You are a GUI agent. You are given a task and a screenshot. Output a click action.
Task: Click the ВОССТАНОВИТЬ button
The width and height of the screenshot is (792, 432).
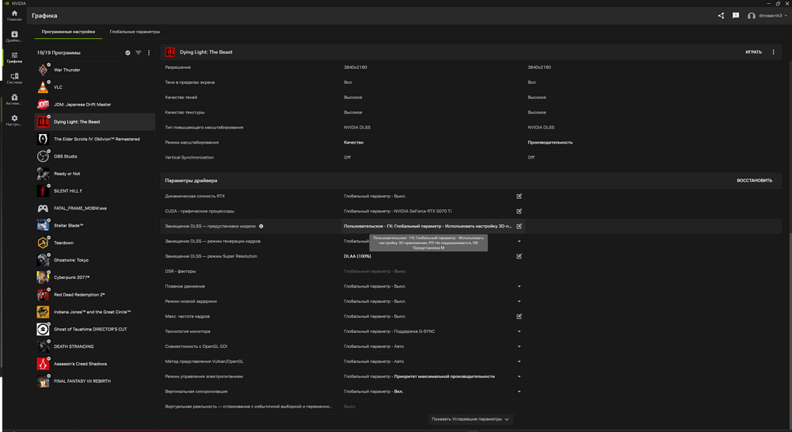(x=754, y=181)
